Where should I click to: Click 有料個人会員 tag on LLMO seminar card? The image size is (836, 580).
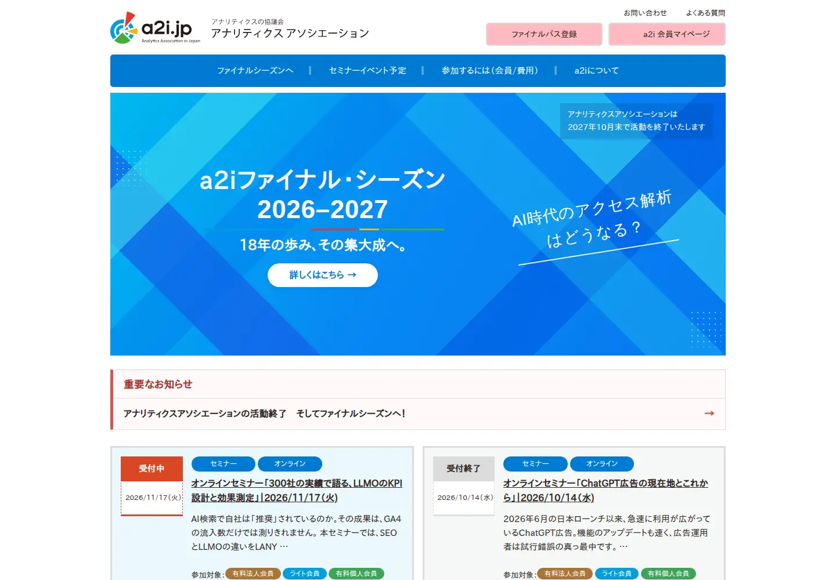(356, 574)
